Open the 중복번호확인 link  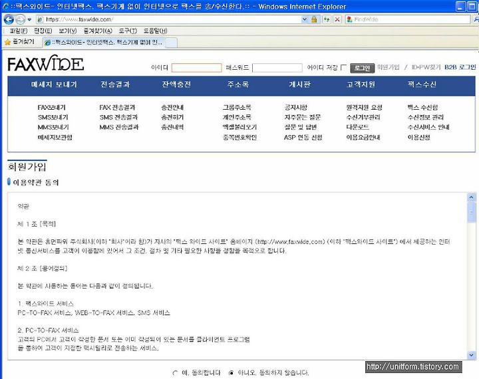(239, 138)
